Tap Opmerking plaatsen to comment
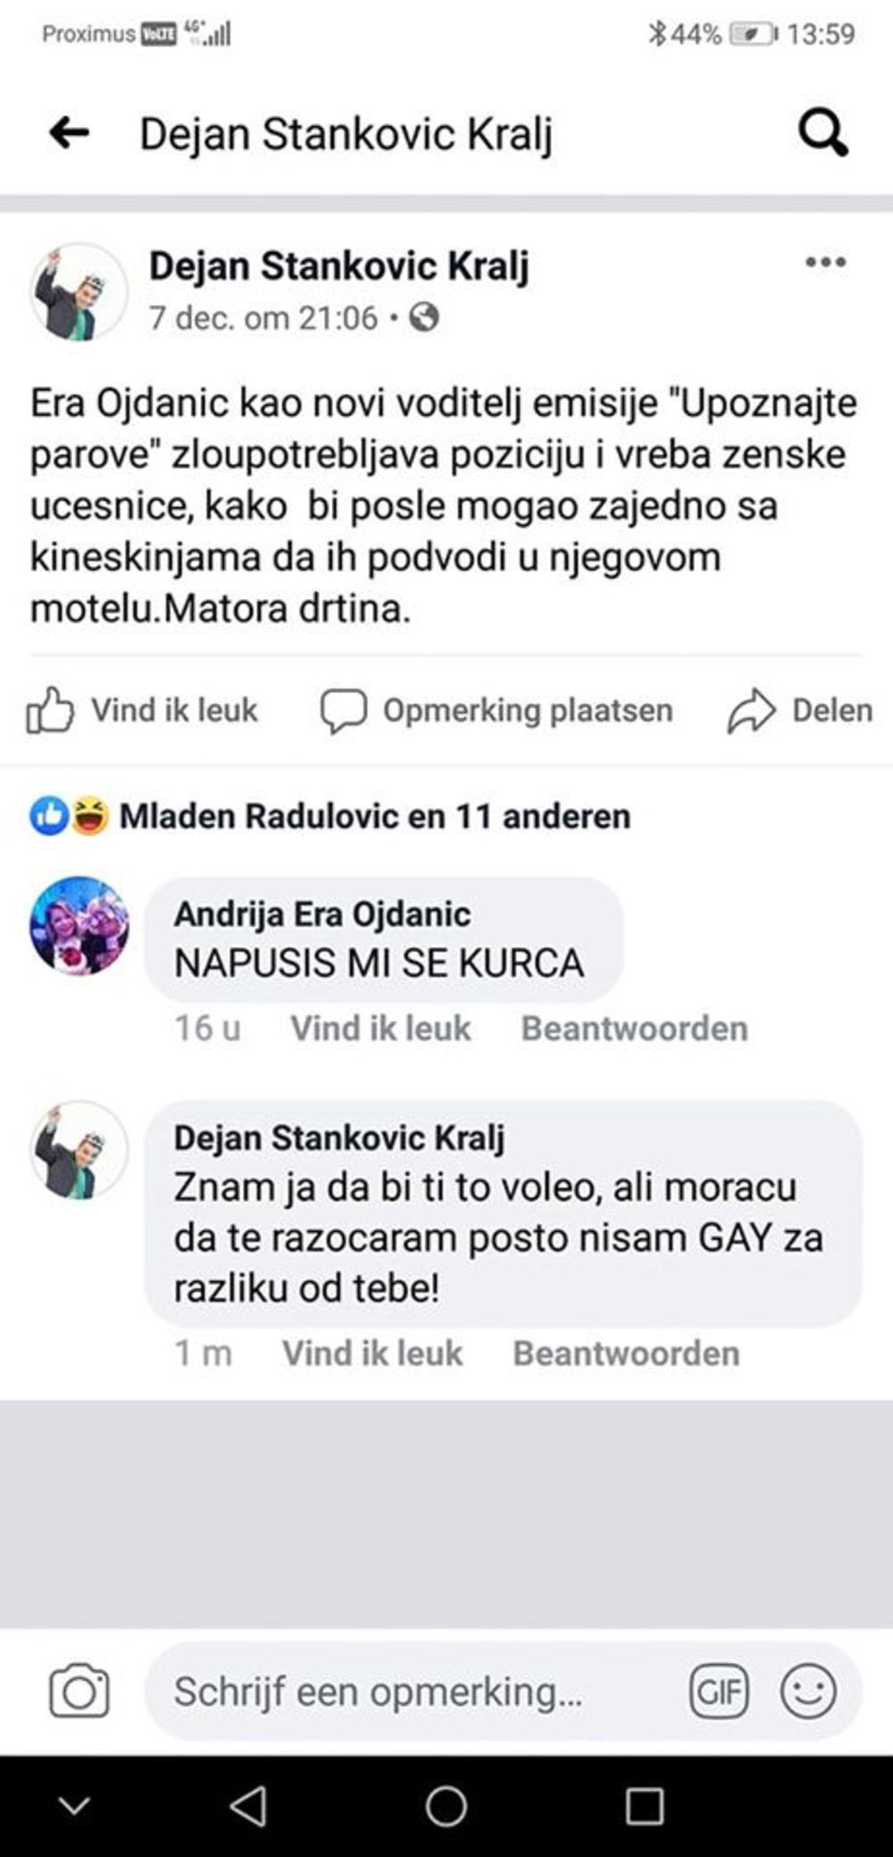 [497, 711]
